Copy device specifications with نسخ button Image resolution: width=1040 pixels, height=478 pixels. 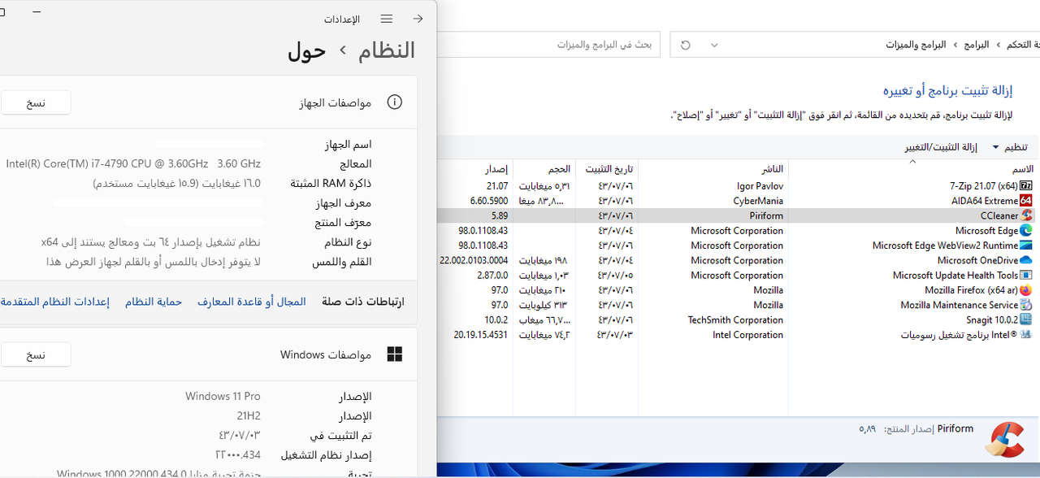pyautogui.click(x=36, y=103)
